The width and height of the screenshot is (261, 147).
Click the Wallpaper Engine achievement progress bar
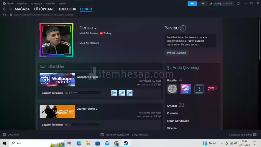pos(87,93)
